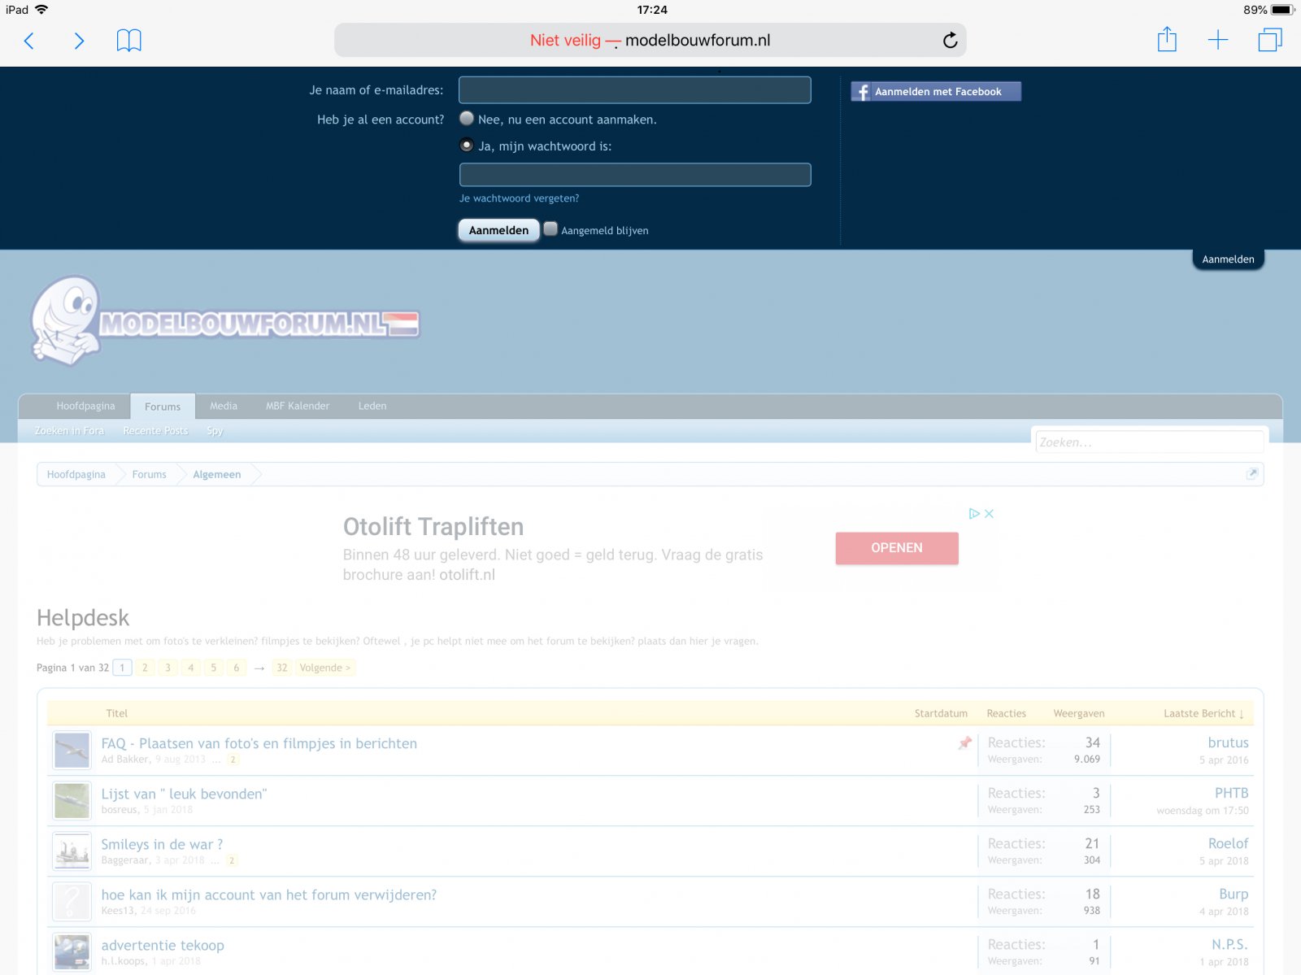1301x975 pixels.
Task: Go to last page 32
Action: click(x=282, y=668)
